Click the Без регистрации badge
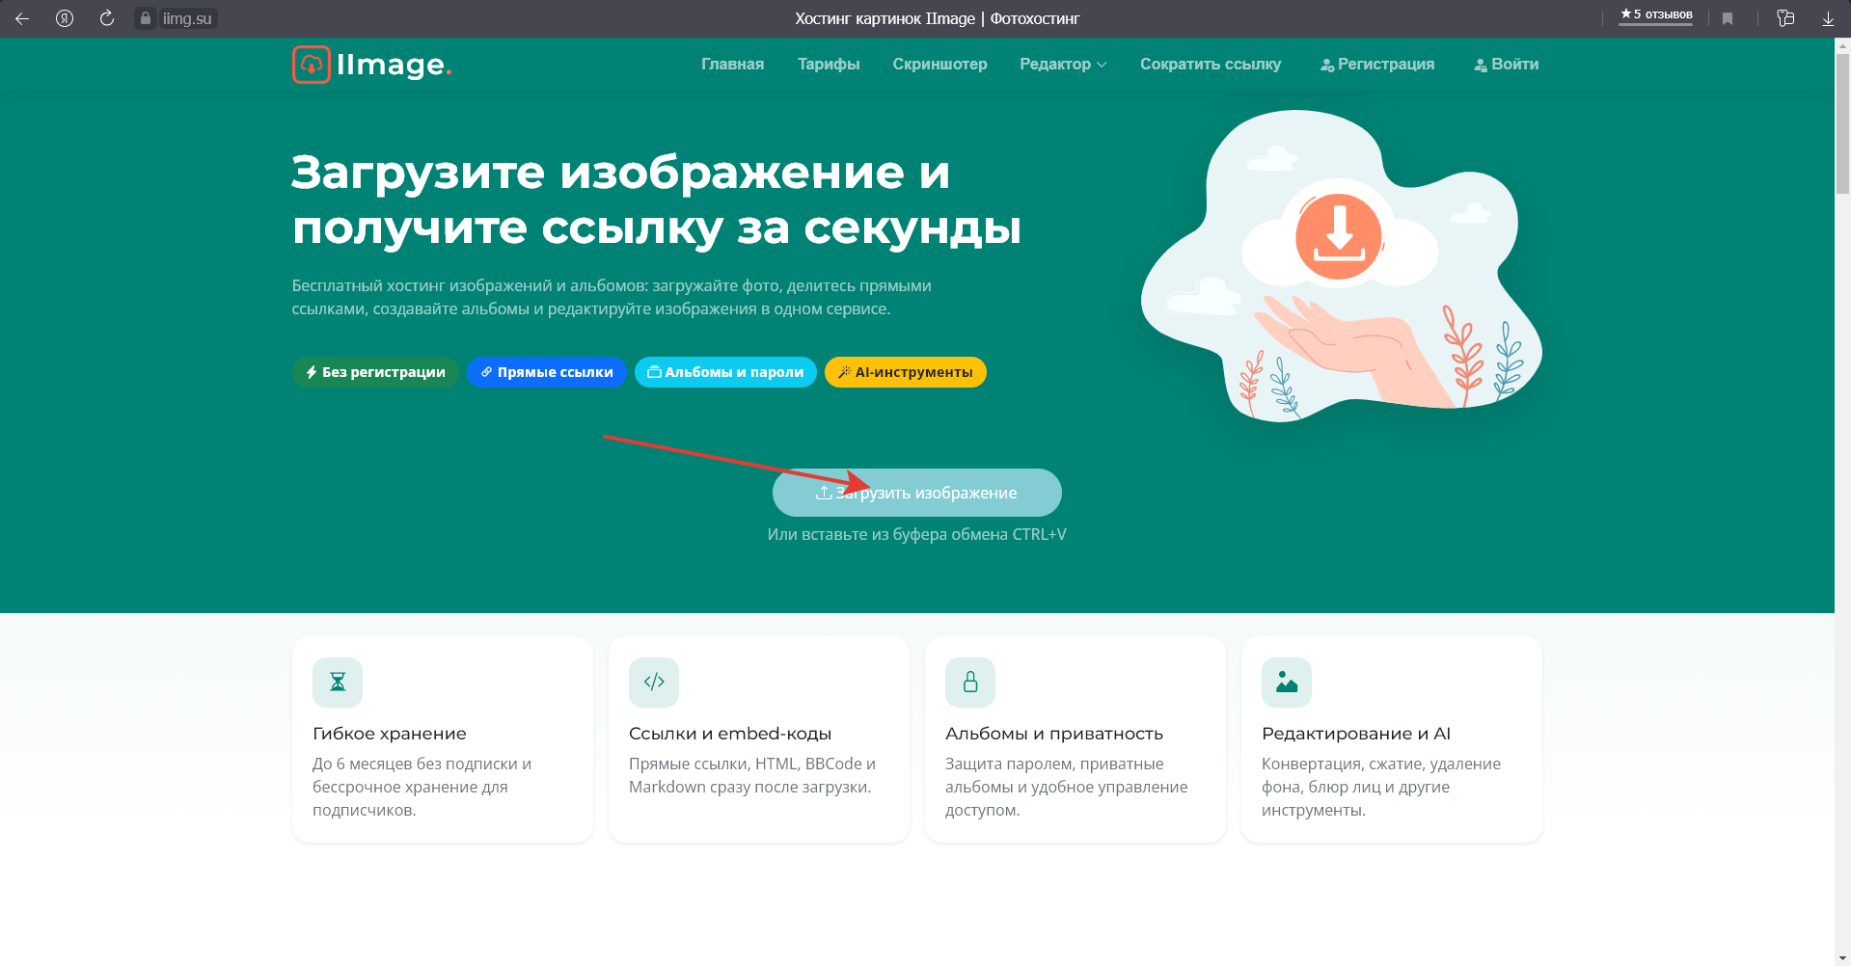The image size is (1851, 966). pyautogui.click(x=375, y=372)
